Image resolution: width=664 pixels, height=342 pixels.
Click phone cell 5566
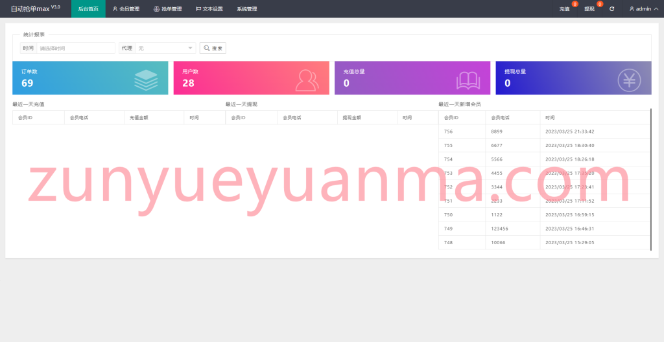coord(513,159)
